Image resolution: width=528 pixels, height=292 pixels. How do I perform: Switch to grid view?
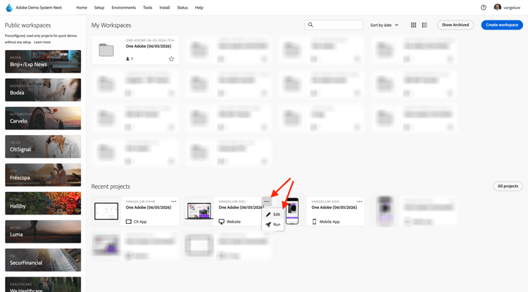(413, 25)
